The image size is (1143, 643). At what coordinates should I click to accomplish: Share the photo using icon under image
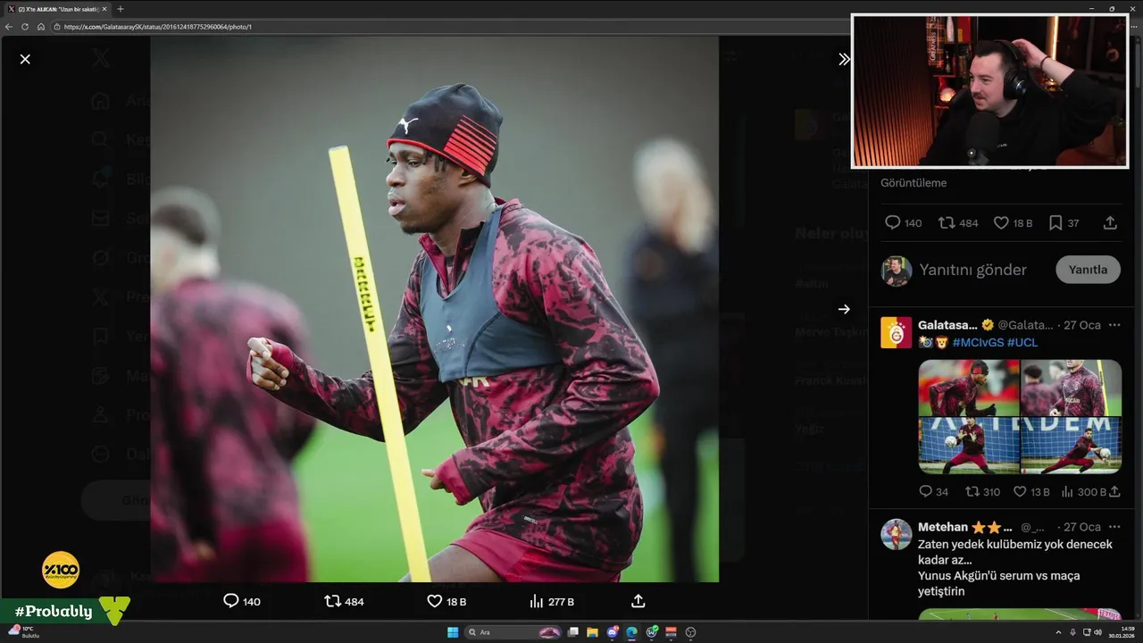pyautogui.click(x=638, y=601)
